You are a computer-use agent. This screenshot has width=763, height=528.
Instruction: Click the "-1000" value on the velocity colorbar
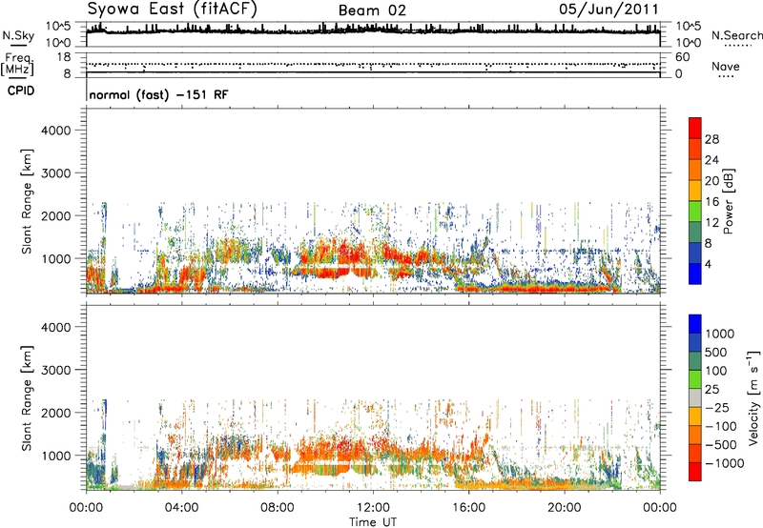point(724,463)
